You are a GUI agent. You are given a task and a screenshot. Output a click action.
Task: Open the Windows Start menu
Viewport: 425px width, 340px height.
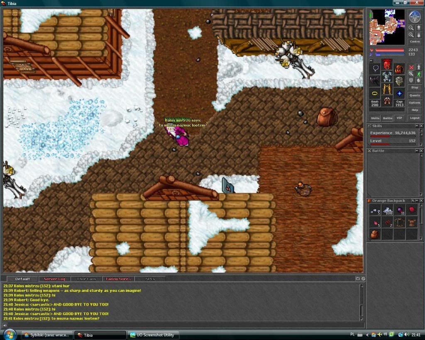click(x=10, y=335)
